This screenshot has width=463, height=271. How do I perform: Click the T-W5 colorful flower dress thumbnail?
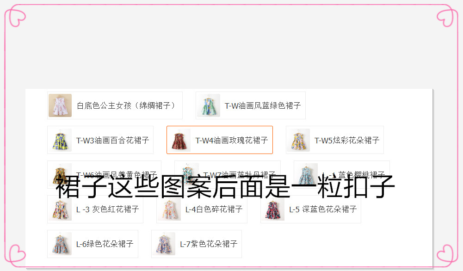(x=299, y=140)
